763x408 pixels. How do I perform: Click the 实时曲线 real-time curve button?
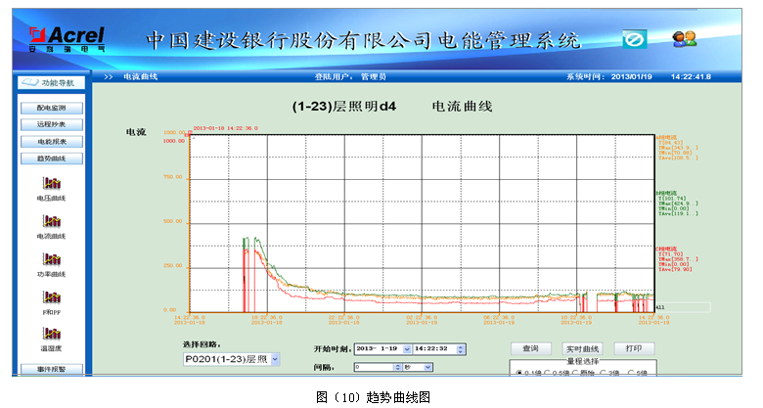click(582, 348)
